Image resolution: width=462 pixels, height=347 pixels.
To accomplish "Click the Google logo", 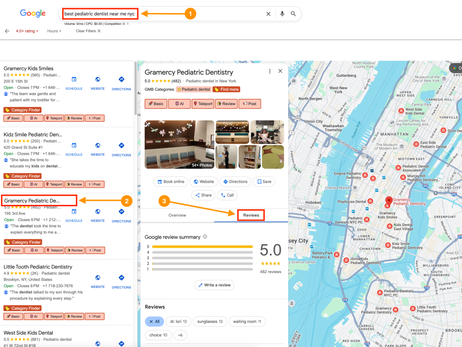I will (x=32, y=13).
